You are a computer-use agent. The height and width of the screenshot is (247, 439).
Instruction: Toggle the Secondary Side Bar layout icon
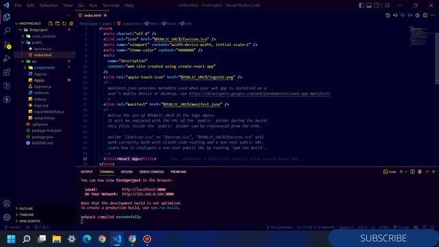click(x=377, y=5)
